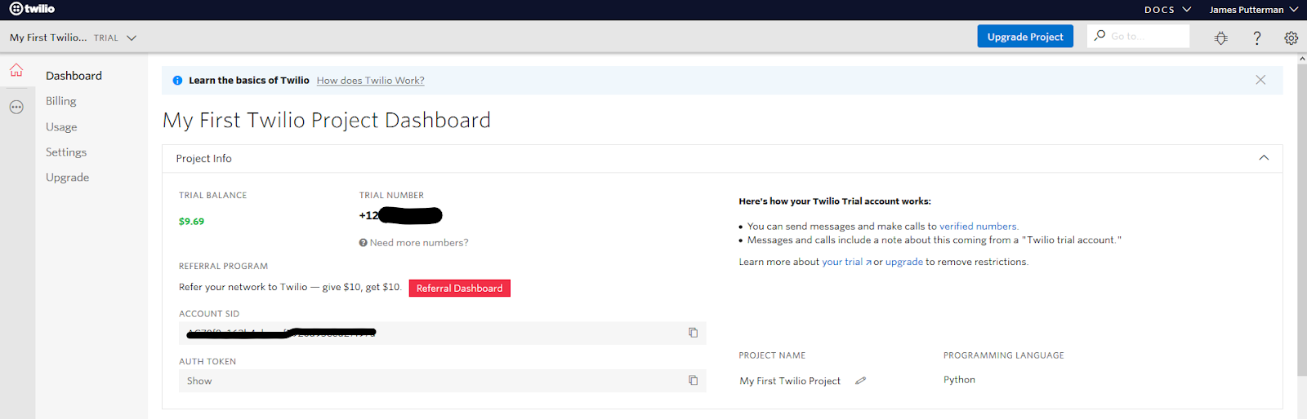
Task: Show the Auth Token
Action: coord(199,381)
